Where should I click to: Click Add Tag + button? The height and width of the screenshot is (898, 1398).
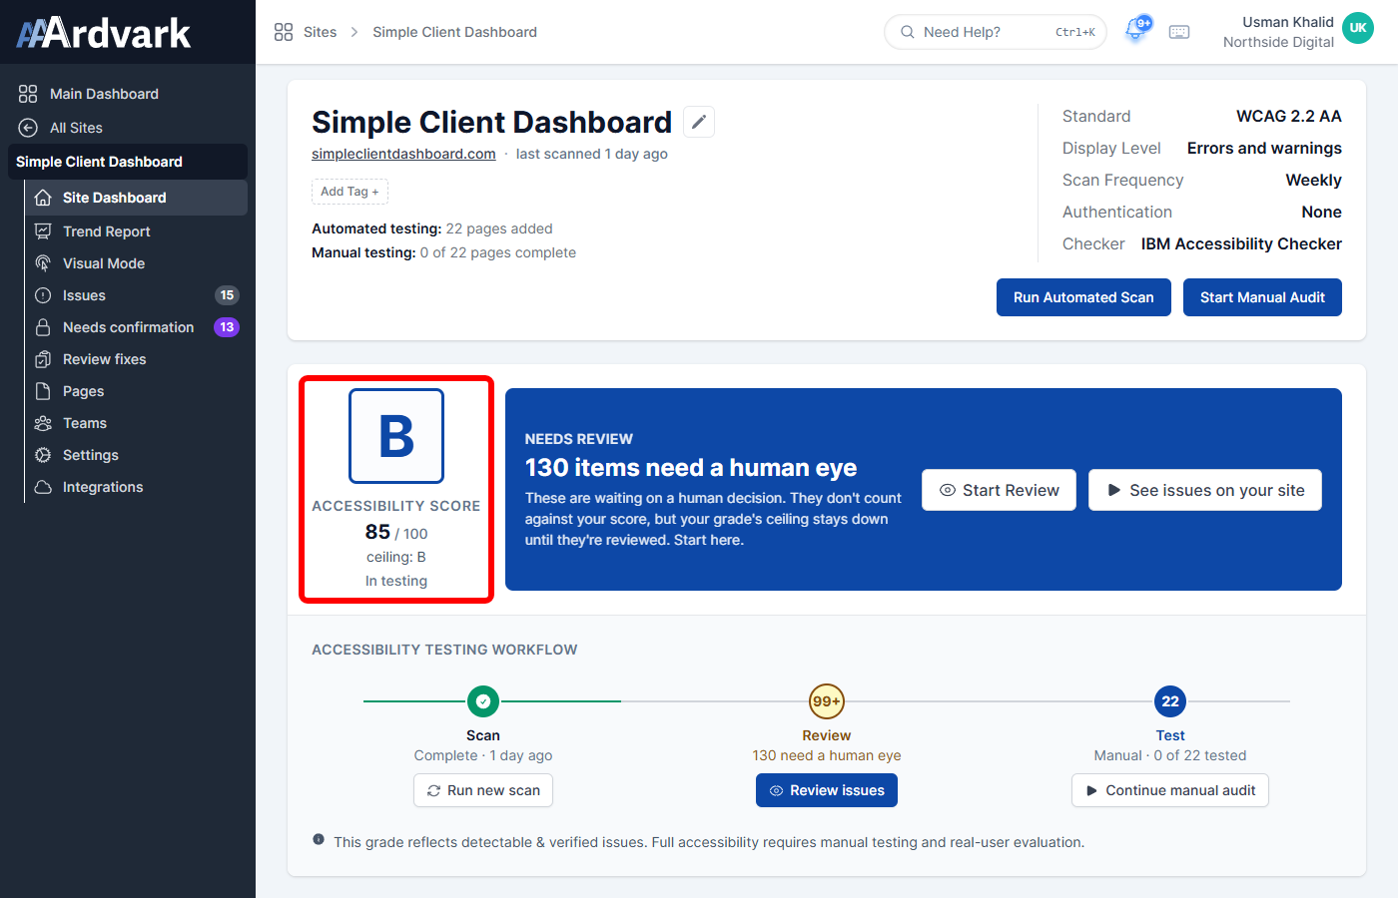click(349, 192)
